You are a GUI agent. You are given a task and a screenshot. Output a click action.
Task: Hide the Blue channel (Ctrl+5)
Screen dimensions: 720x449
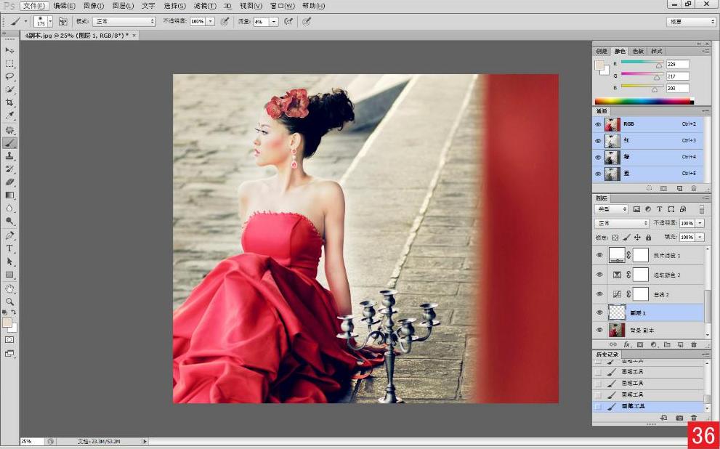(598, 174)
